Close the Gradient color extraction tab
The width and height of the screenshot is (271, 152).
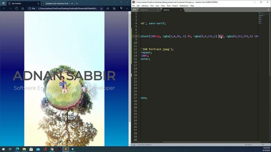72,3
